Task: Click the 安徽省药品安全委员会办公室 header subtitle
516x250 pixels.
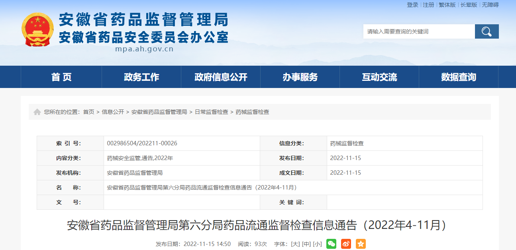Action: [x=143, y=37]
